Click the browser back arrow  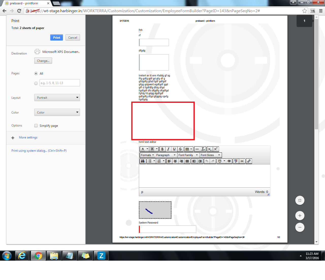pos(4,11)
